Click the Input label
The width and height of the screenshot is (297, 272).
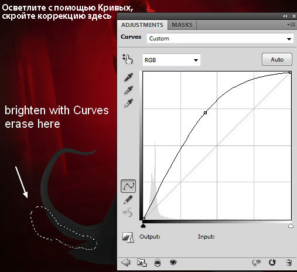206,237
